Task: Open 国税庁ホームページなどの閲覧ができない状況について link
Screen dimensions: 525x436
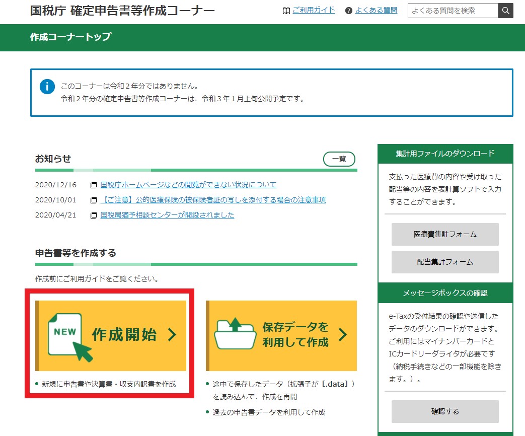Action: point(188,185)
